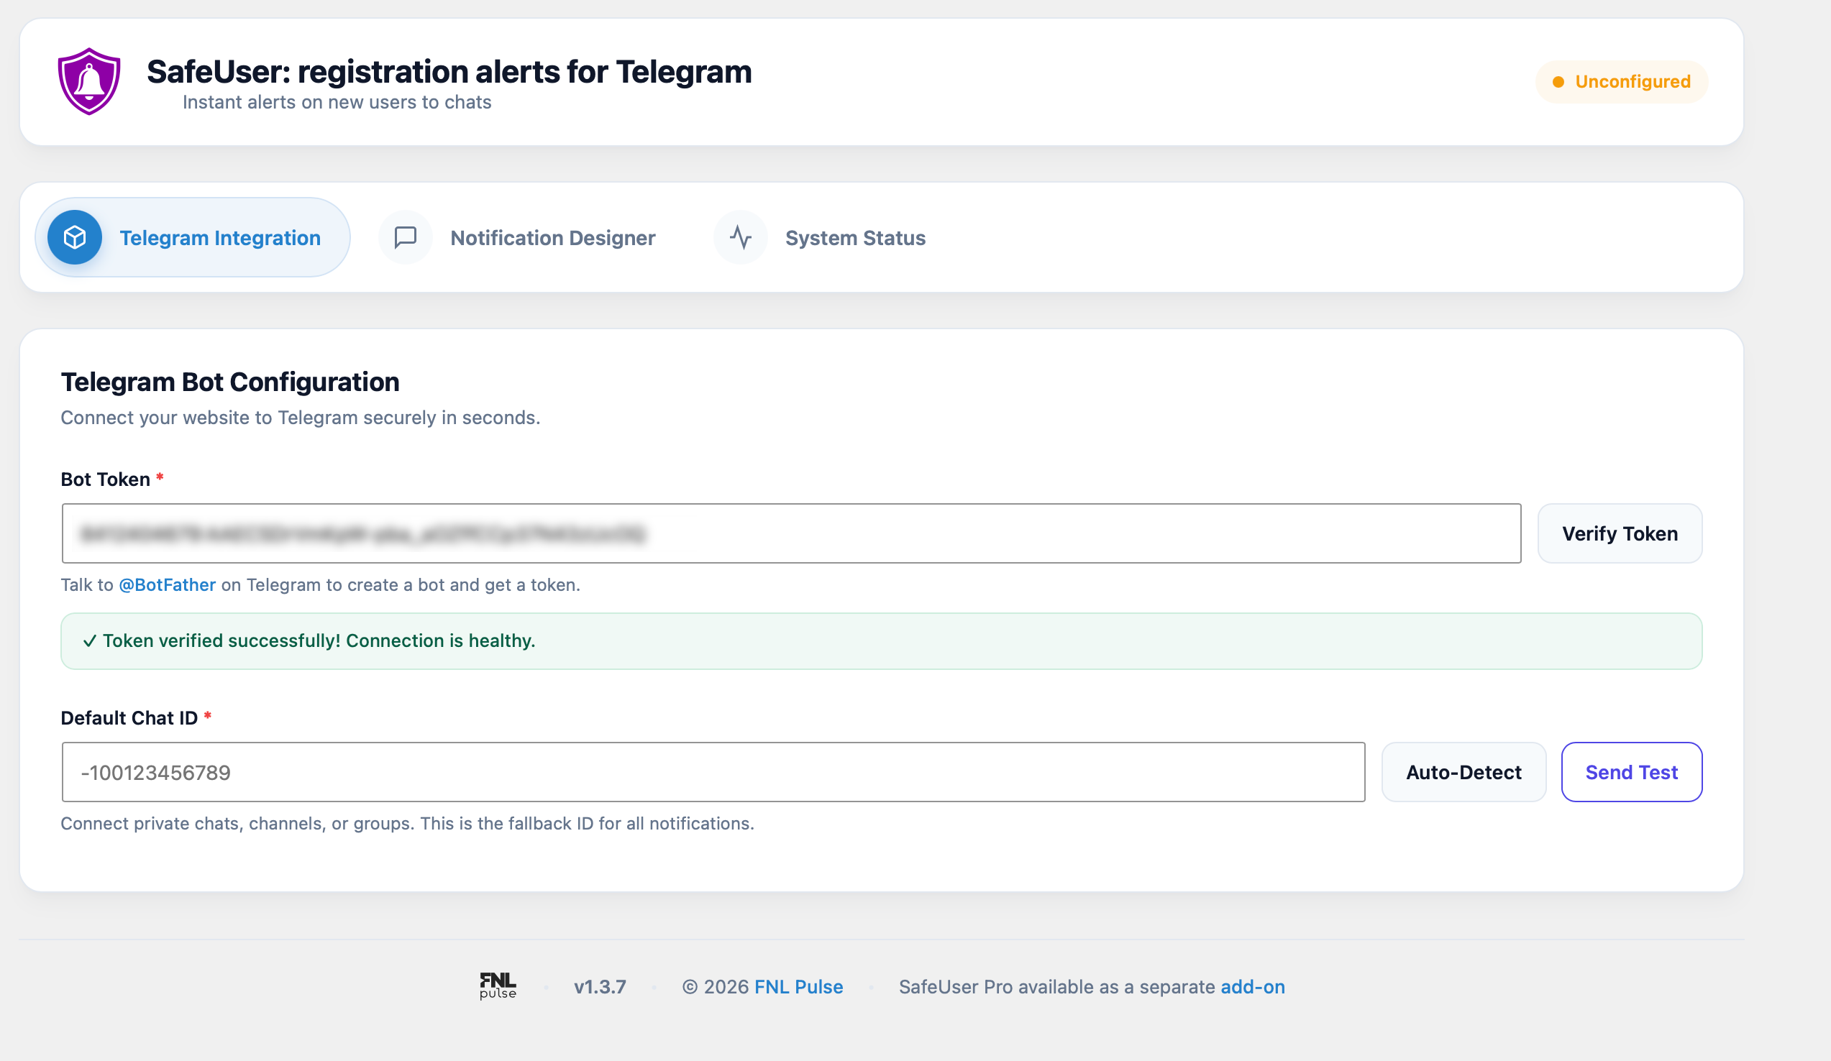Switch to the Notification Designer tab

(518, 237)
